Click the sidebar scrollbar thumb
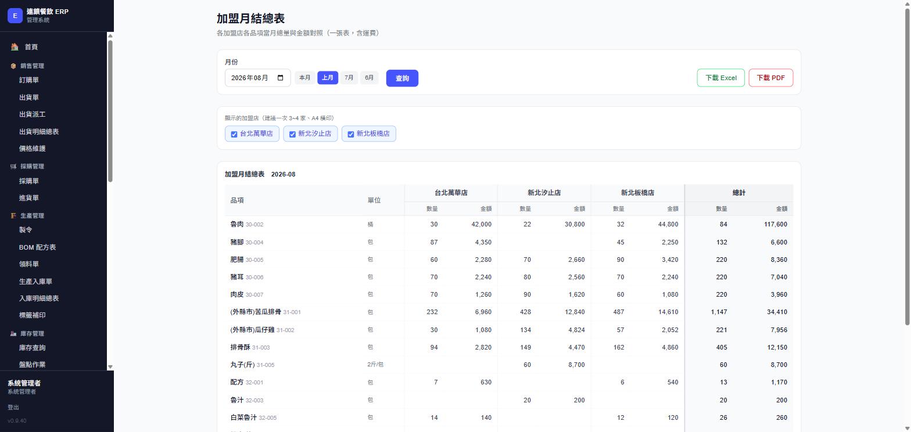The image size is (911, 432). click(x=110, y=110)
